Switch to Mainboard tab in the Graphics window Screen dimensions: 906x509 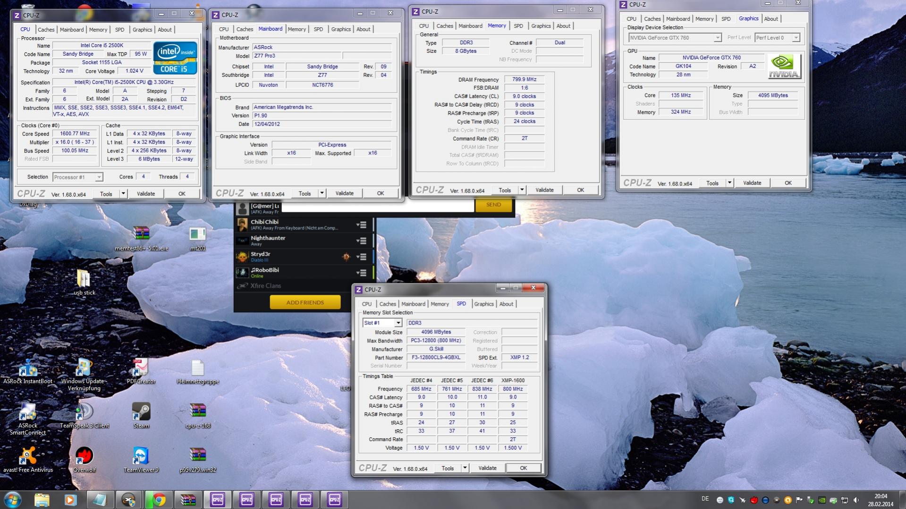click(x=678, y=19)
